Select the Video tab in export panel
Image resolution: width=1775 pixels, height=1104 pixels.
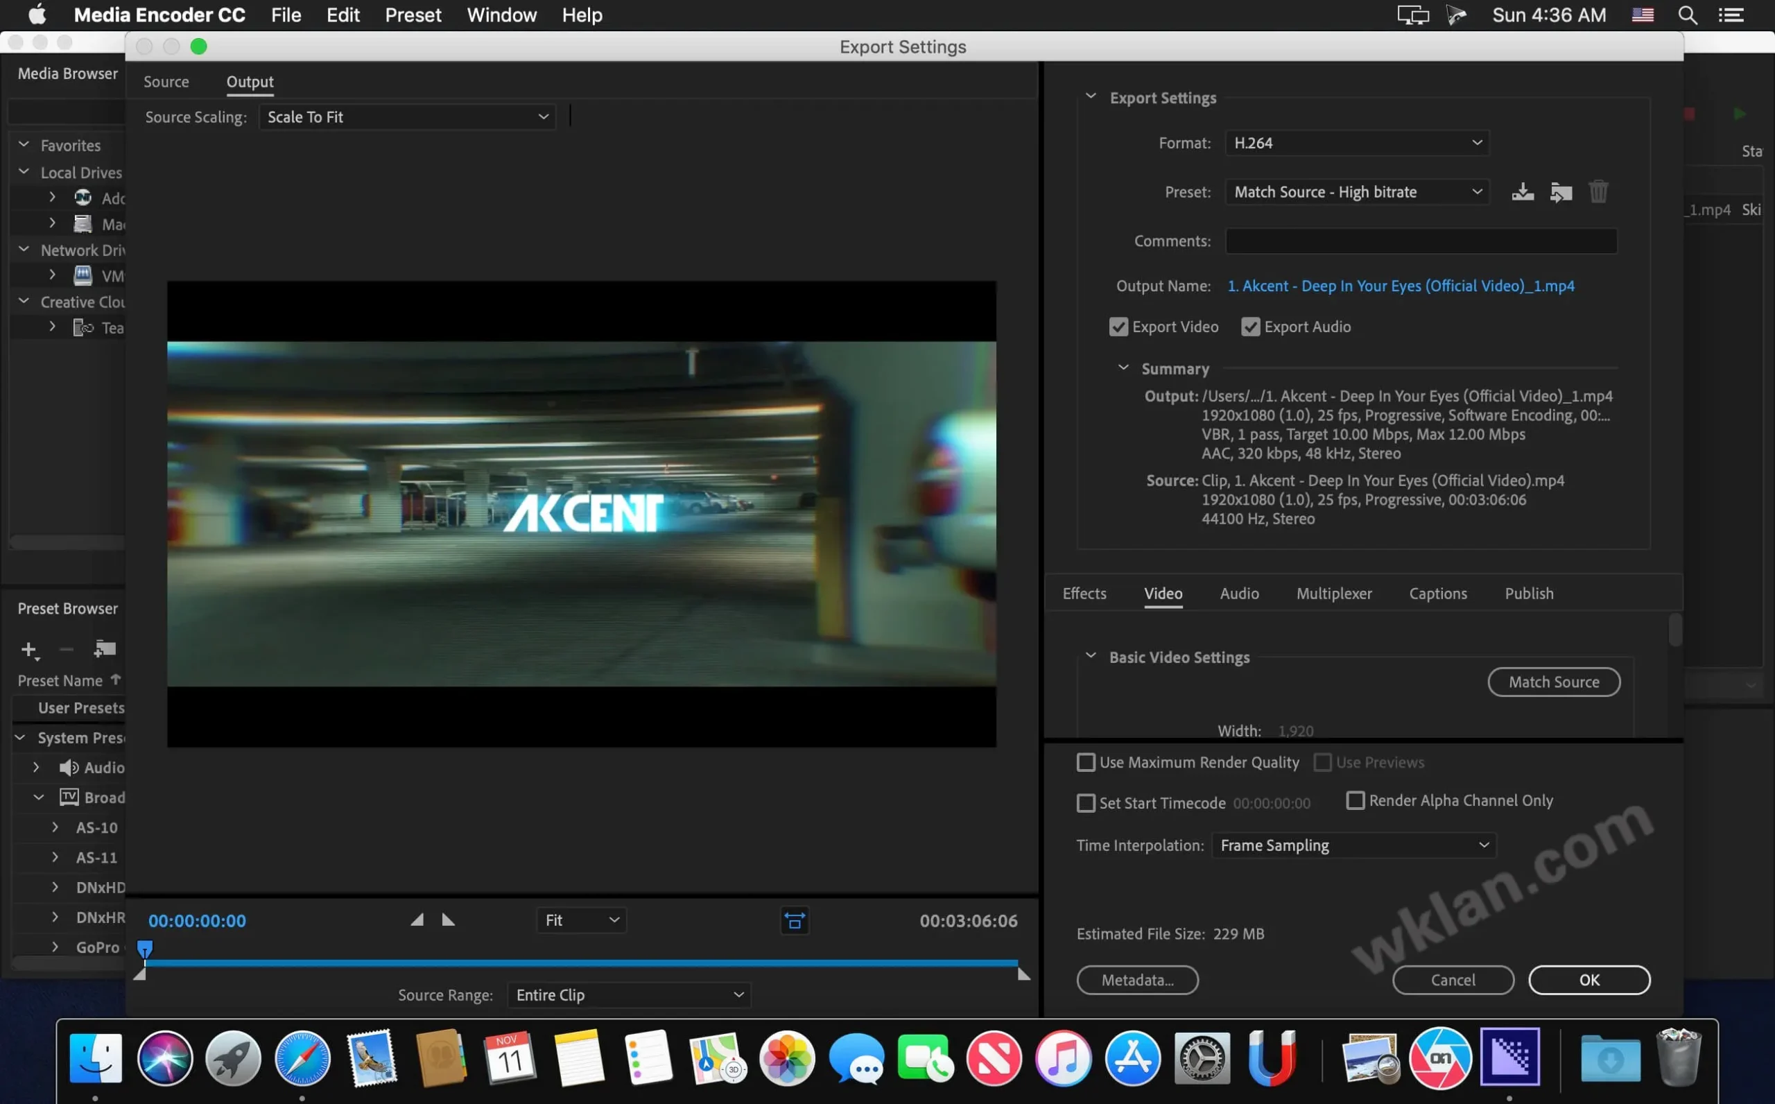coord(1162,594)
